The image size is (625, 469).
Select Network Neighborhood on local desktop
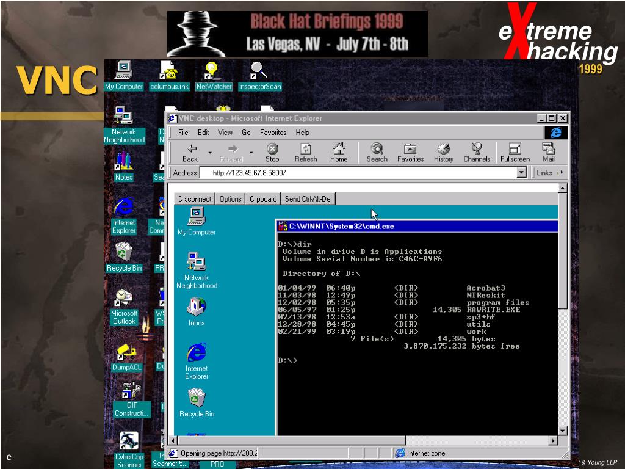coord(124,125)
